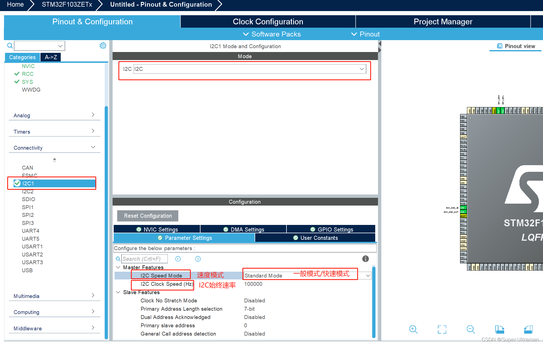Select the checked RCC item
This screenshot has height=345, width=543.
pyautogui.click(x=27, y=74)
